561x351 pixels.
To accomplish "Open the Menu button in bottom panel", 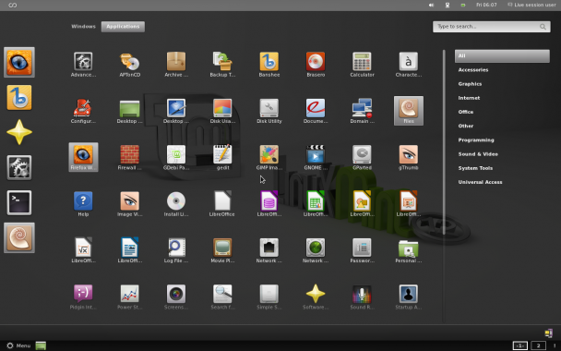I will (x=19, y=345).
